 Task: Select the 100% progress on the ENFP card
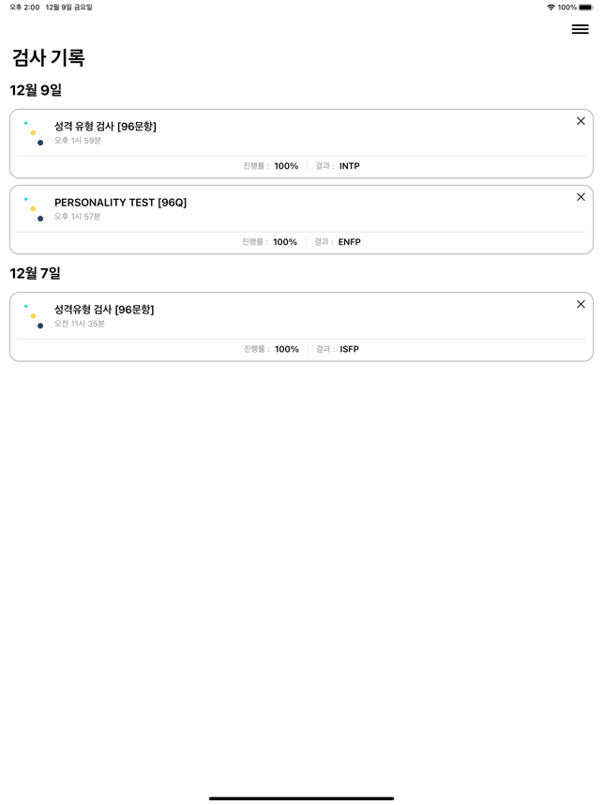(285, 242)
